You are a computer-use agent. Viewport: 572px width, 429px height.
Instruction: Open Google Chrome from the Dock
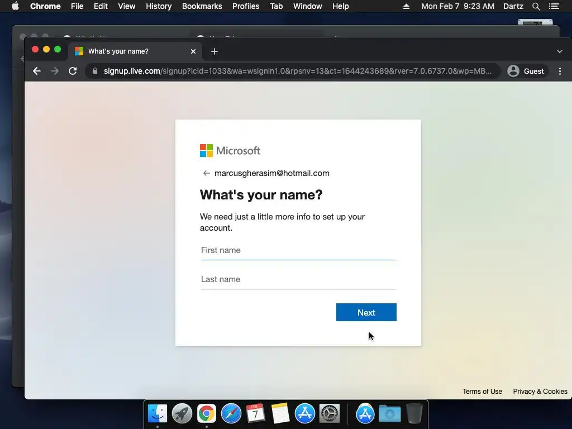point(207,413)
